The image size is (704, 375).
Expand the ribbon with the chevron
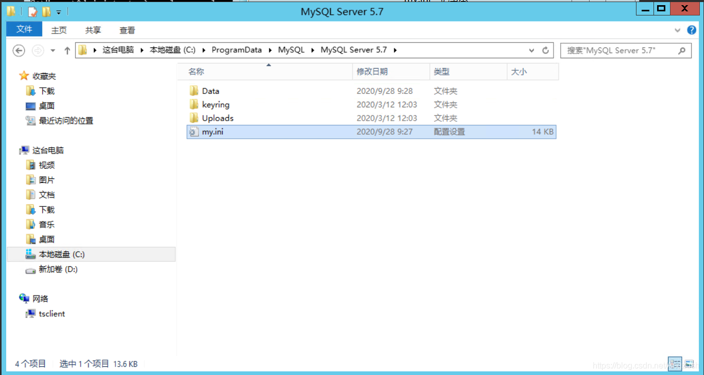(678, 30)
